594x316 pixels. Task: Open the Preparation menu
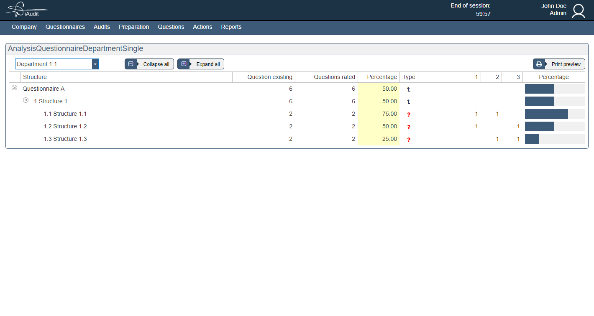(x=134, y=27)
